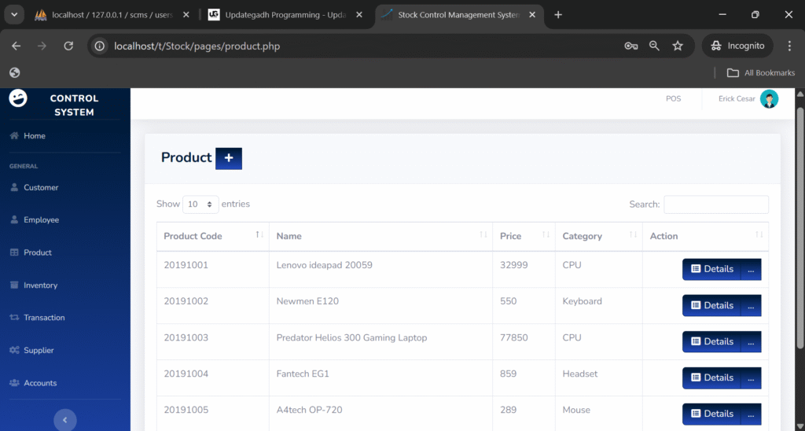The width and height of the screenshot is (805, 431).
Task: Open the tab search dropdown arrow
Action: point(14,15)
